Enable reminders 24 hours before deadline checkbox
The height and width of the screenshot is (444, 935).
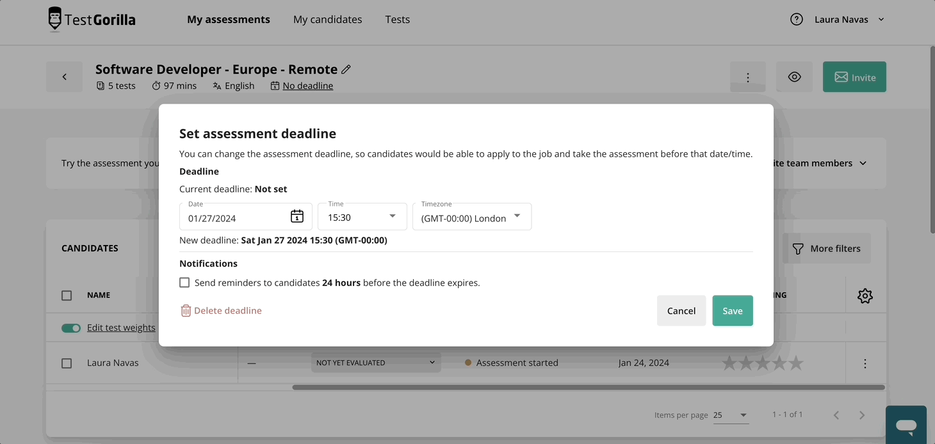coord(184,282)
